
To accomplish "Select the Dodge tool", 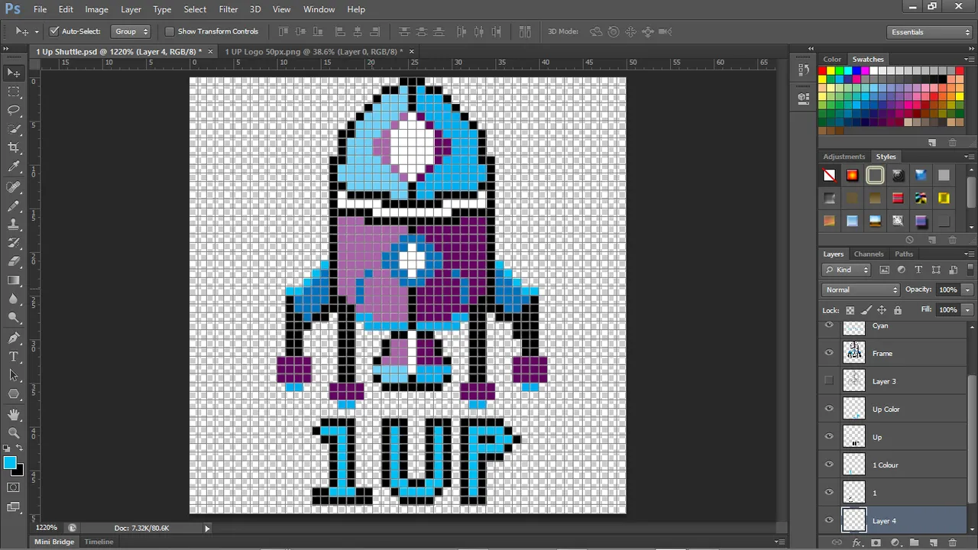I will tap(14, 319).
